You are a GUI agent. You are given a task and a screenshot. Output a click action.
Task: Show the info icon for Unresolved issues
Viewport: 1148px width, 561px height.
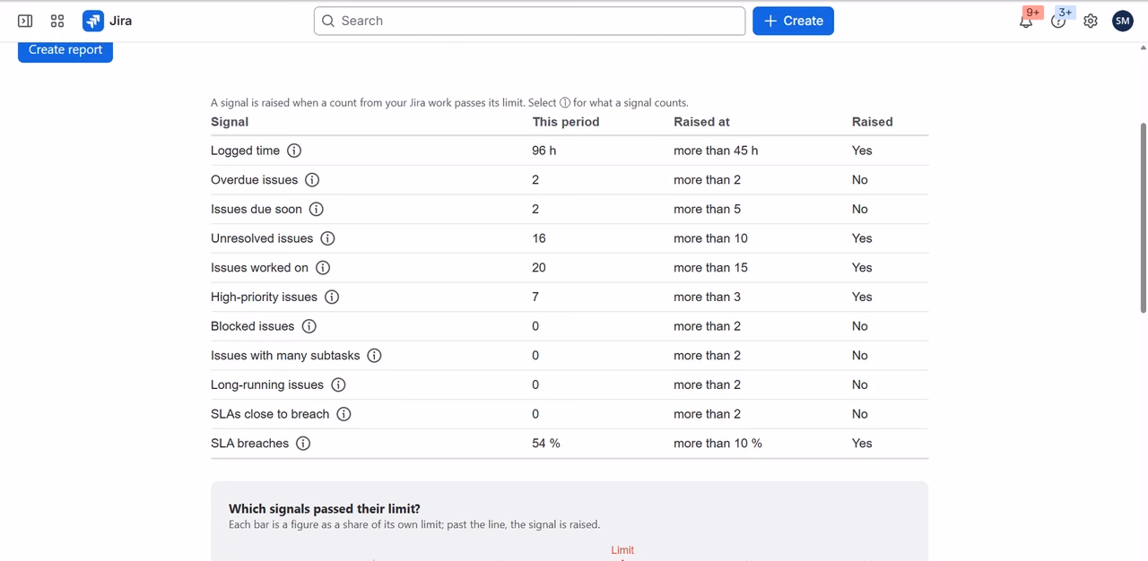point(327,238)
